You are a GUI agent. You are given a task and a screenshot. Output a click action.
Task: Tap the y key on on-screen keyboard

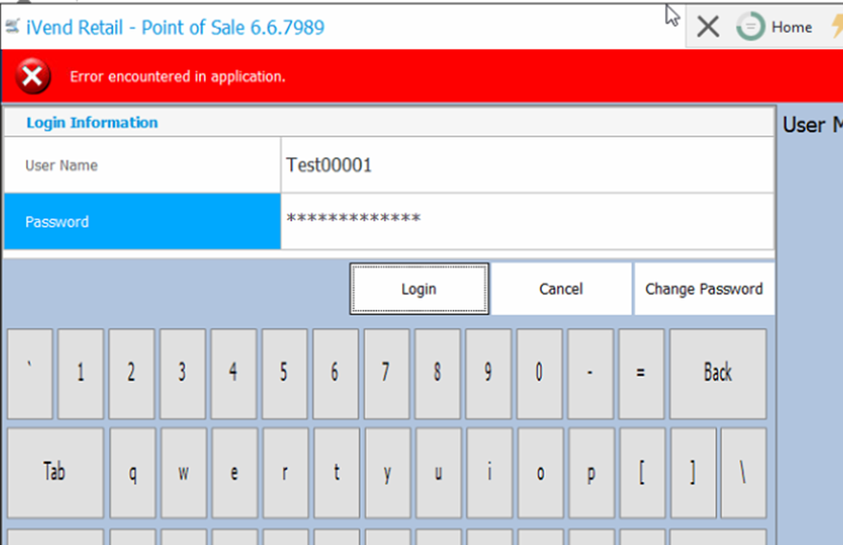point(387,473)
